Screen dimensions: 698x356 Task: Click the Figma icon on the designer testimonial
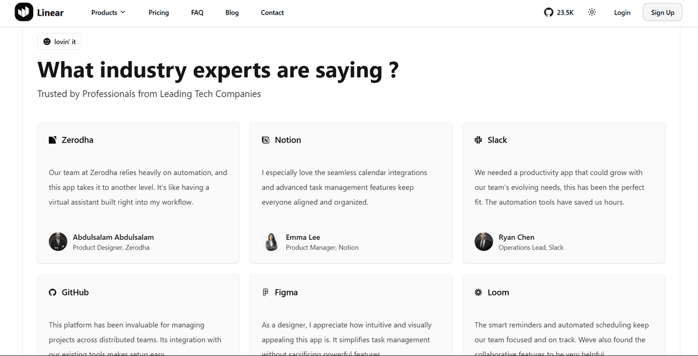click(x=265, y=292)
